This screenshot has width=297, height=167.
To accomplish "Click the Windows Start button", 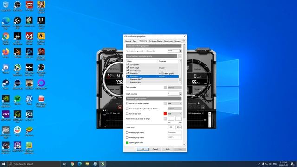I will pyautogui.click(x=4, y=164).
